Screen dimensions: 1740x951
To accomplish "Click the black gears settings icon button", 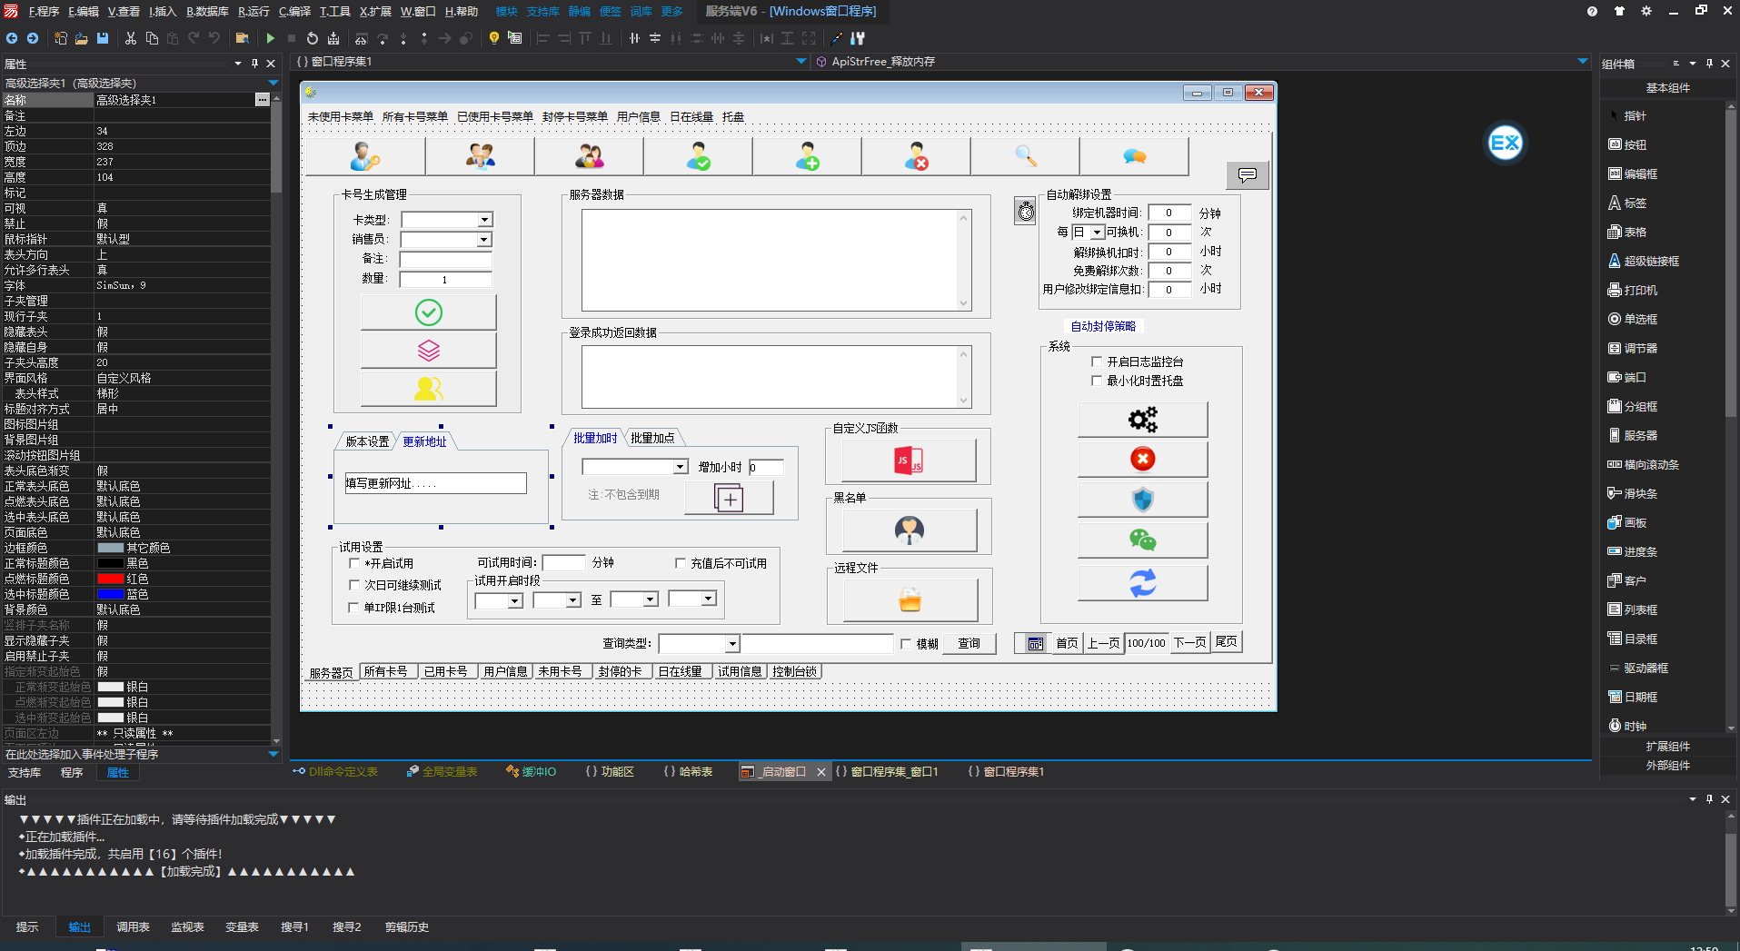I will pos(1143,420).
